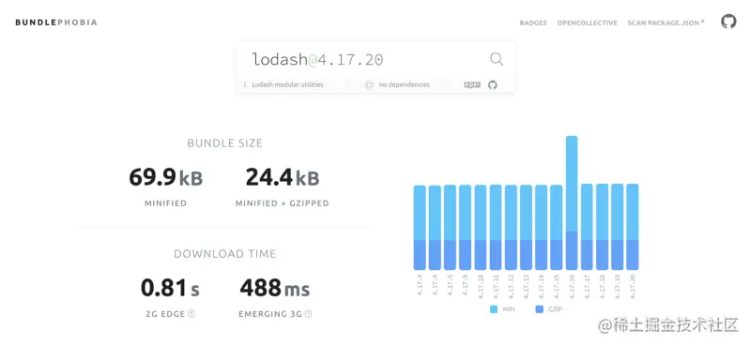Viewport: 751px width, 346px height.
Task: Select the 4.17.17 bar in chart
Action: 587,227
